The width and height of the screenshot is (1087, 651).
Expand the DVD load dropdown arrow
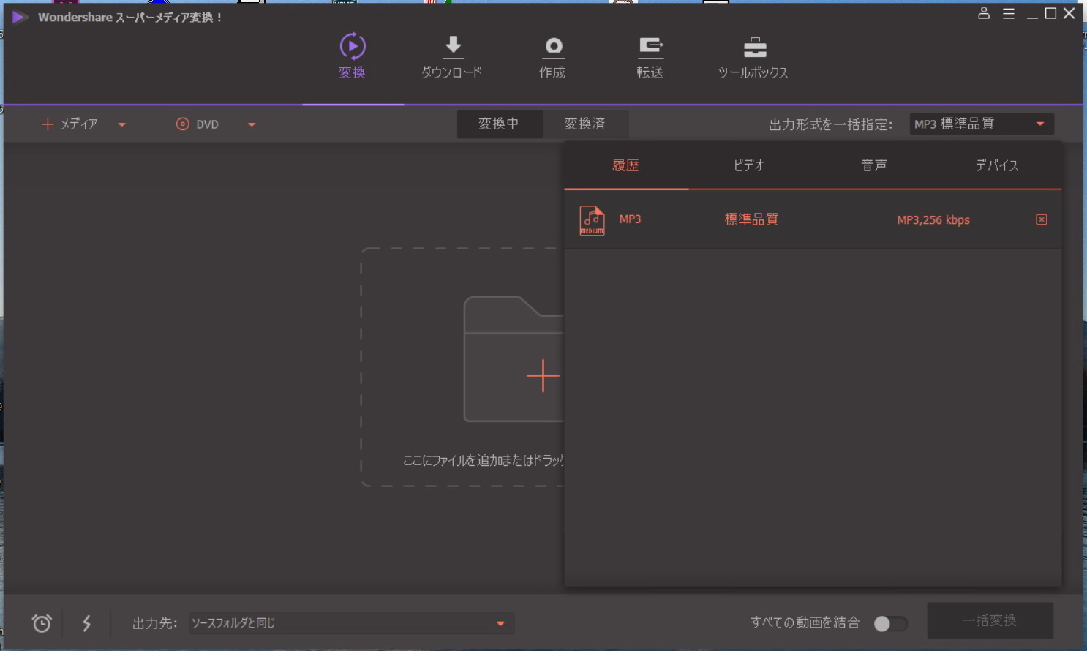tap(252, 124)
